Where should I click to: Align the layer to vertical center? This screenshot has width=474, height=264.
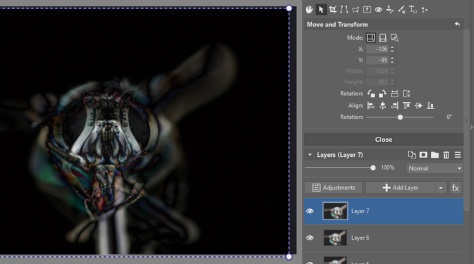(418, 106)
